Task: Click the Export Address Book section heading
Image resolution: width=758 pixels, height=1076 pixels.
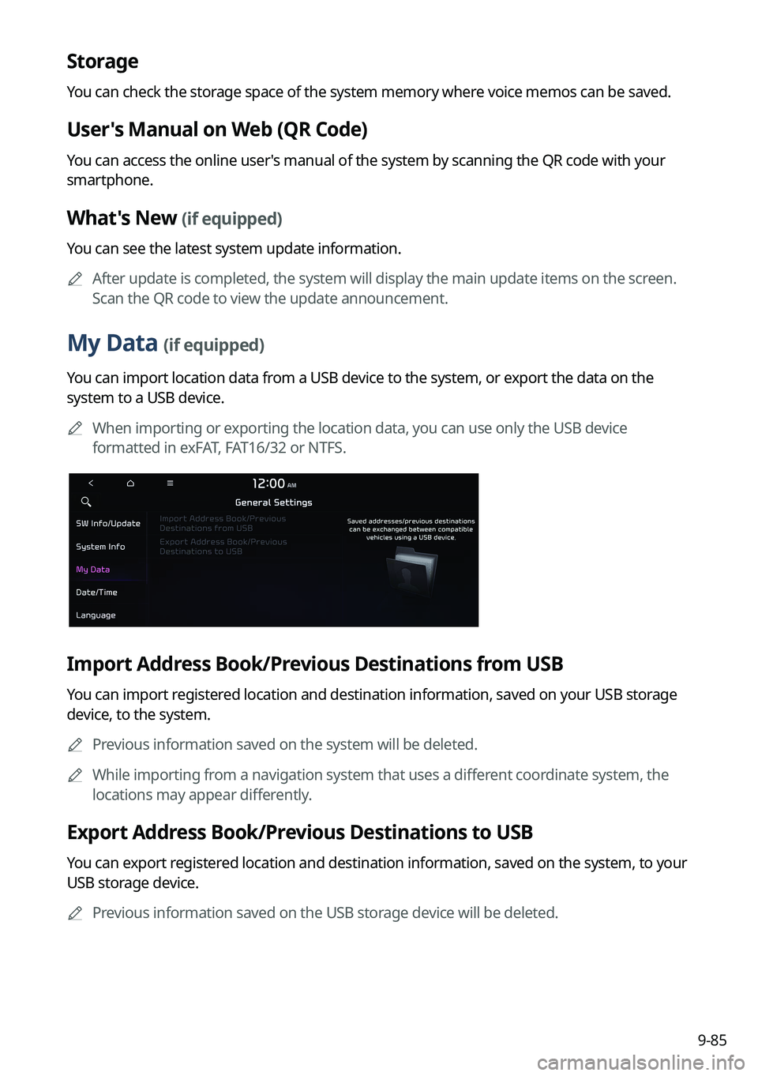Action: [x=300, y=833]
